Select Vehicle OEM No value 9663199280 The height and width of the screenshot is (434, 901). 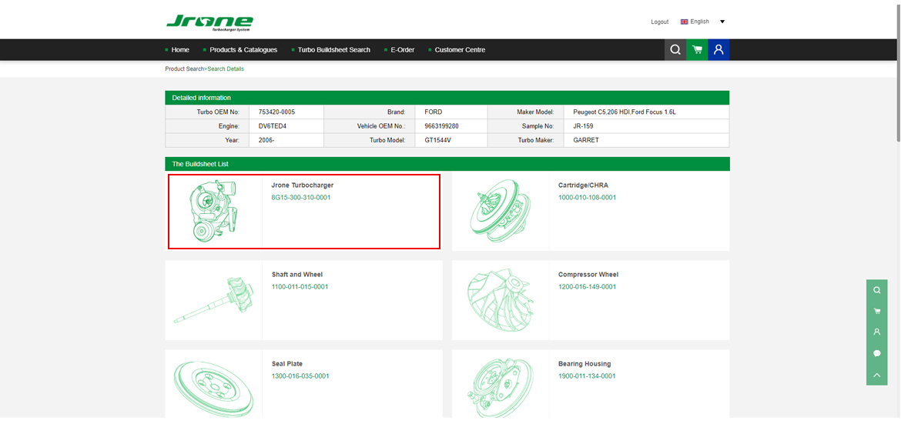point(441,125)
